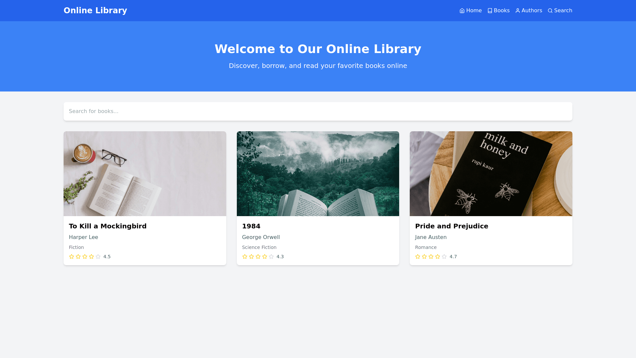Click third star under Pride and Prejudice
The width and height of the screenshot is (636, 358).
431,257
